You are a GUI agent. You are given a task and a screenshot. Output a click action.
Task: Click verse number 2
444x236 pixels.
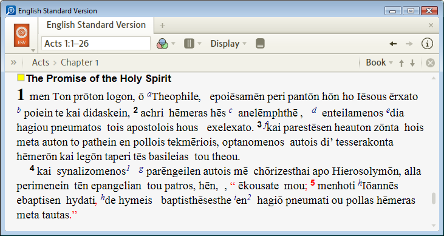pos(135,110)
